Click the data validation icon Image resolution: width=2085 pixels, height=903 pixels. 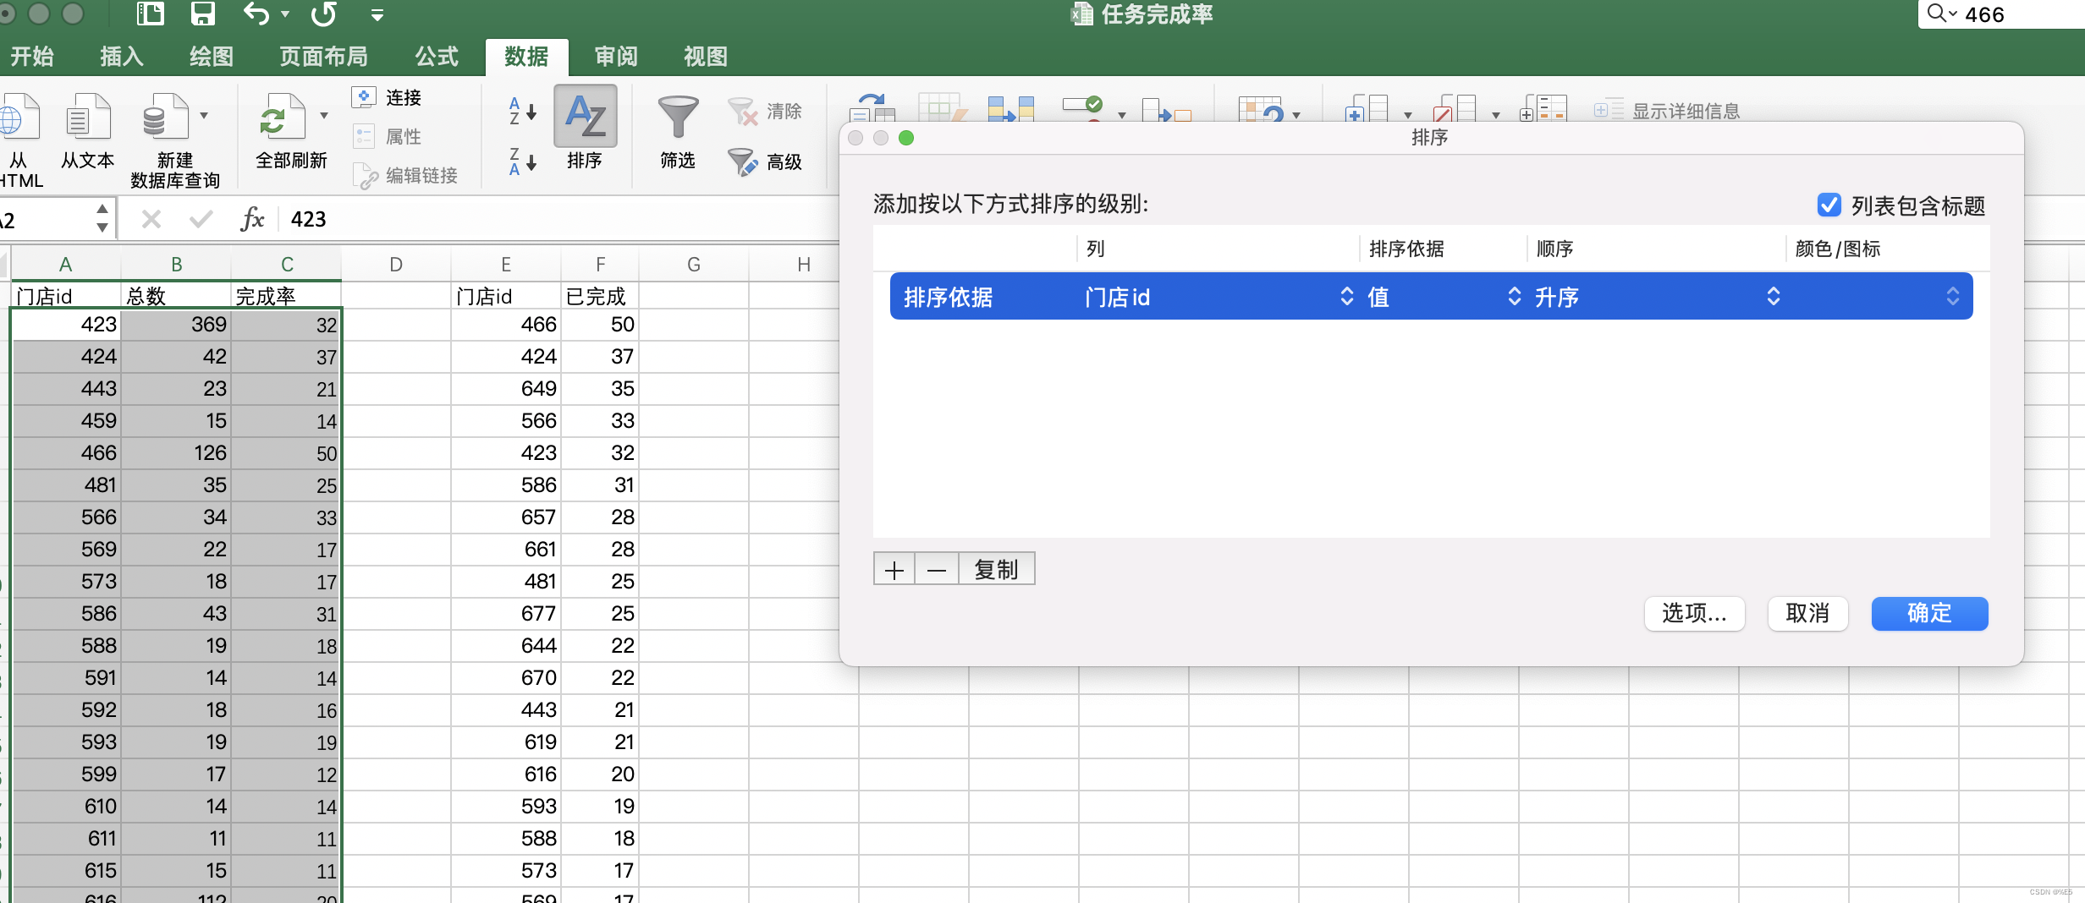[x=1083, y=107]
